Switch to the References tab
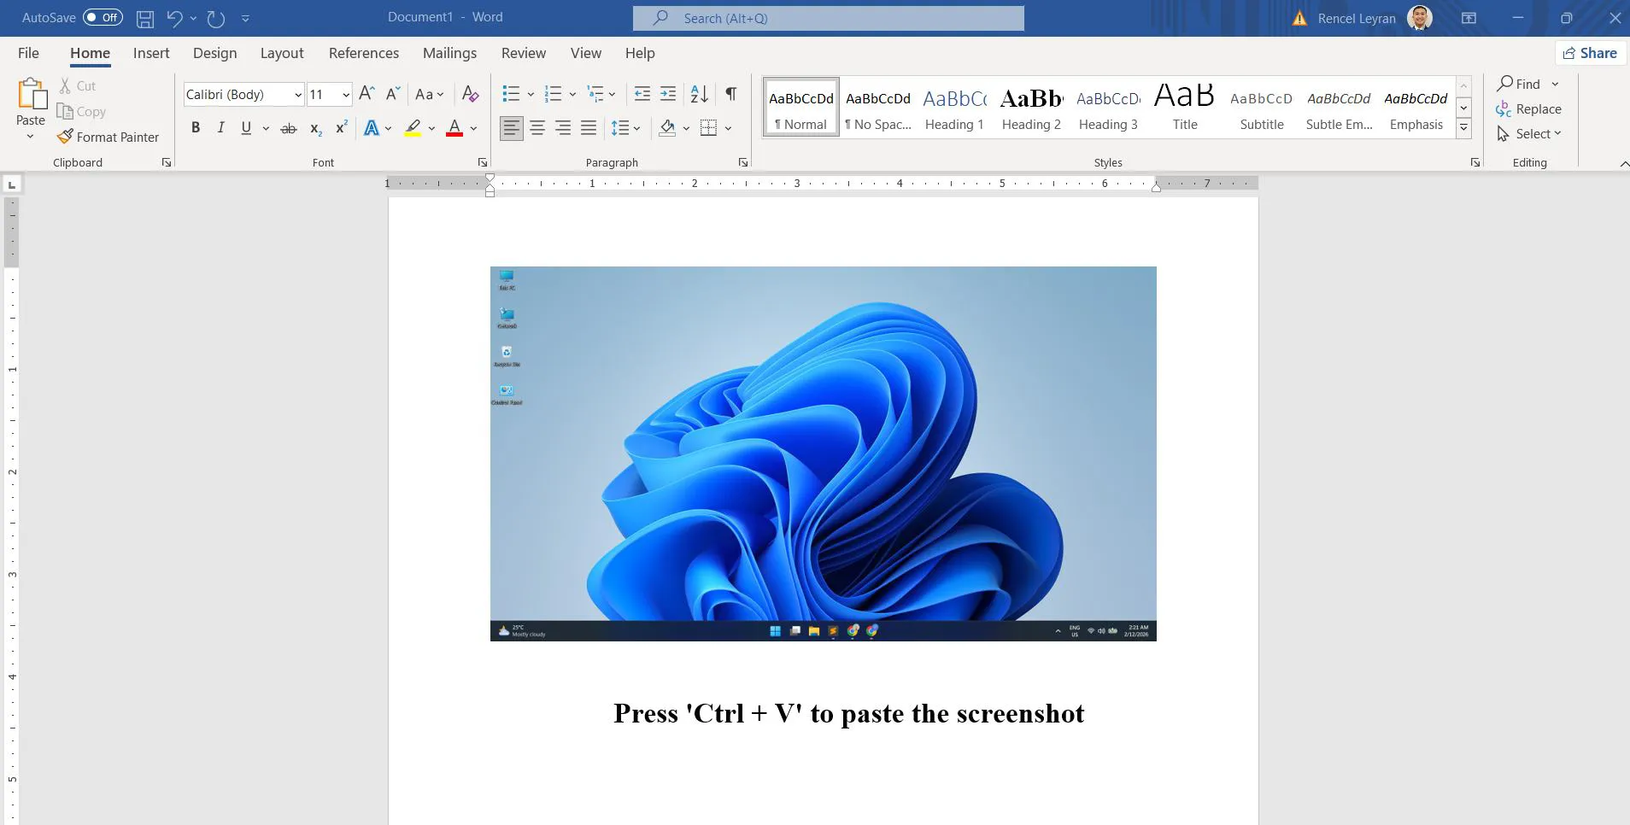This screenshot has width=1630, height=825. coord(364,53)
